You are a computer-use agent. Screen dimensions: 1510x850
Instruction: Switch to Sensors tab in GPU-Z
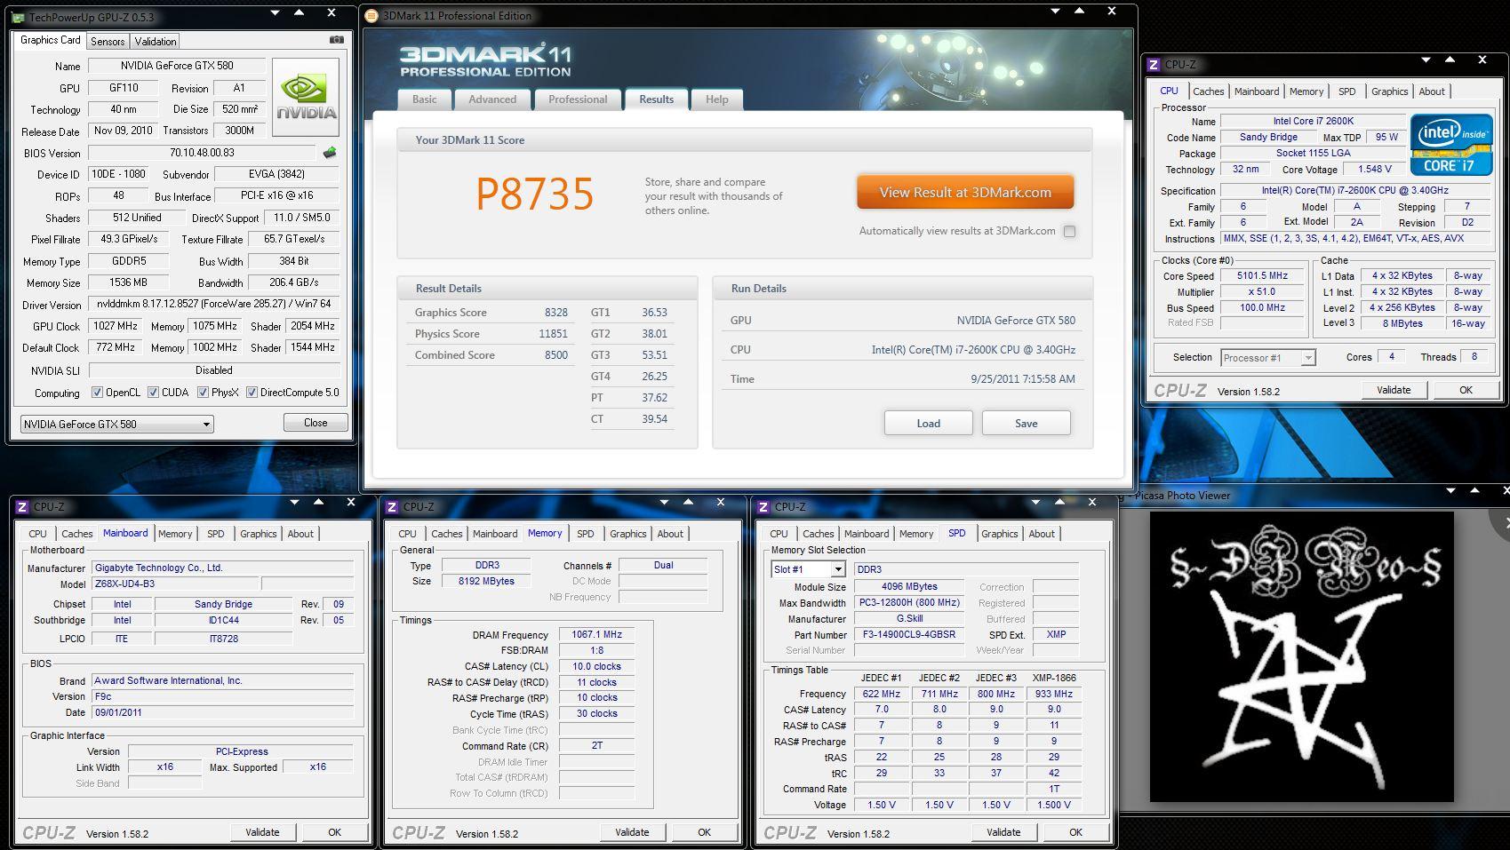108,42
